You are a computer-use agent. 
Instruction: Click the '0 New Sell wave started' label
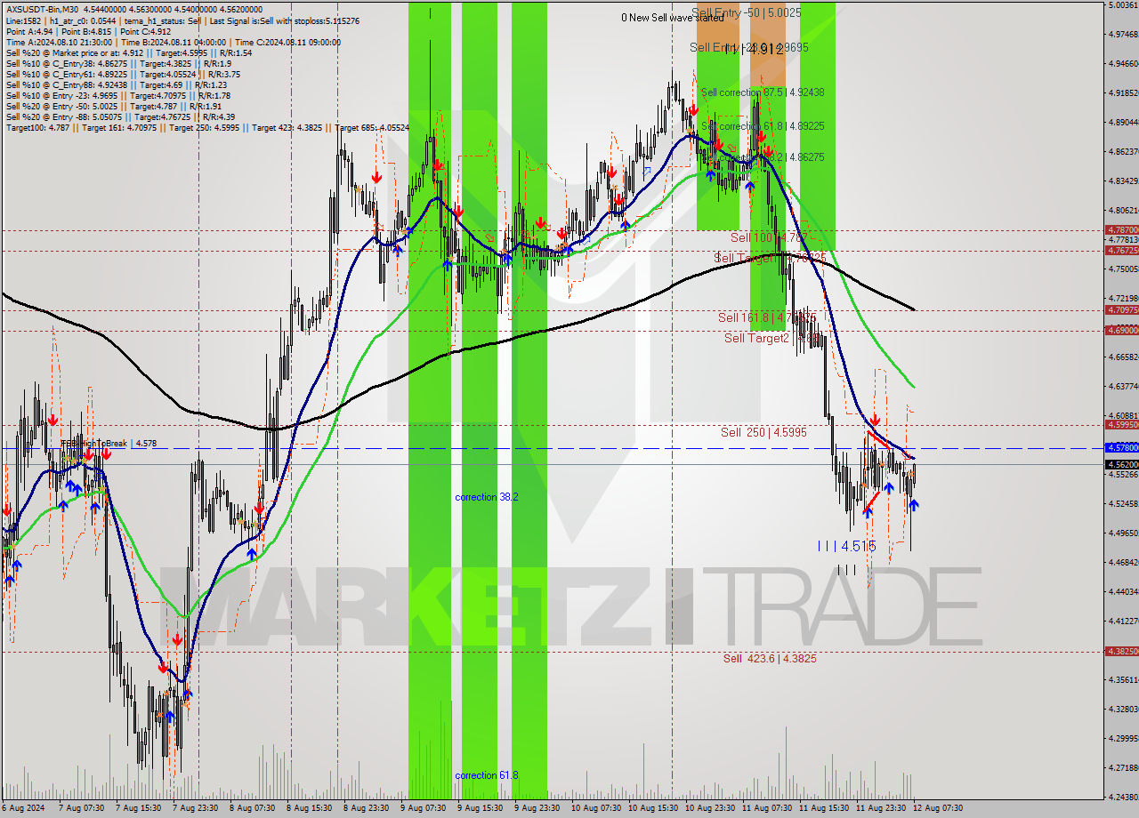point(673,18)
